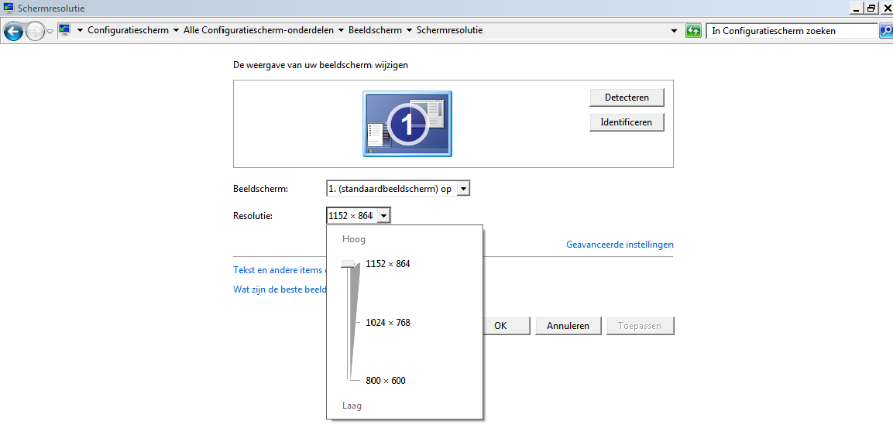Open the address bar history dropdown arrow
The height and width of the screenshot is (435, 893).
click(675, 31)
